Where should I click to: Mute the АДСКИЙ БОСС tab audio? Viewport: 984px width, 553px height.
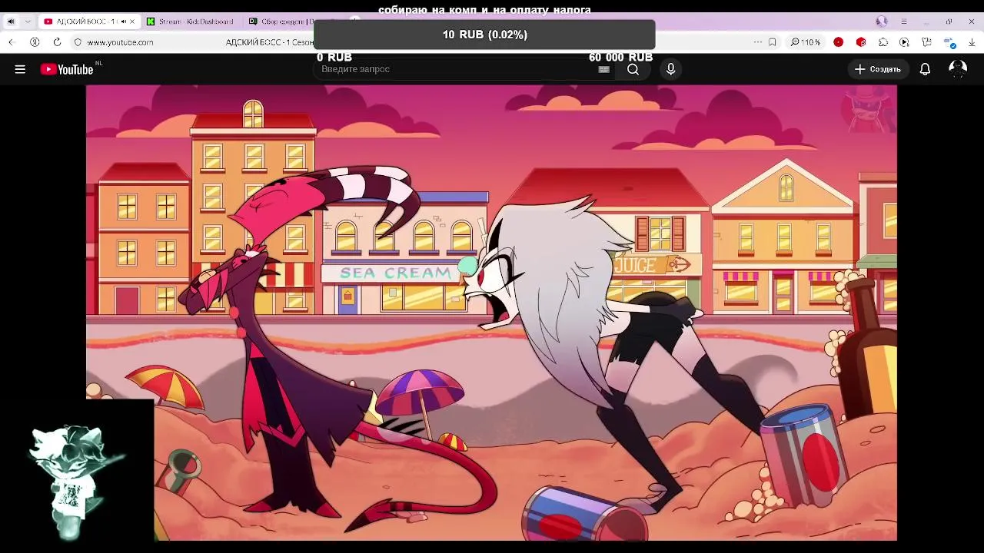click(123, 22)
